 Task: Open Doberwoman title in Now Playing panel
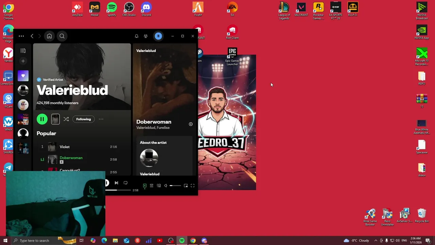click(154, 122)
